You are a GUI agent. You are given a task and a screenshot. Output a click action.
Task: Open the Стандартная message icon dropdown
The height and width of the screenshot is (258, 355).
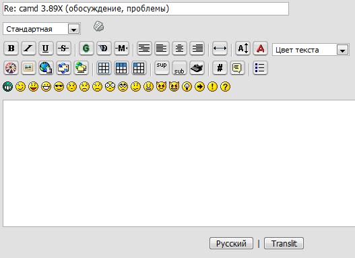(42, 29)
